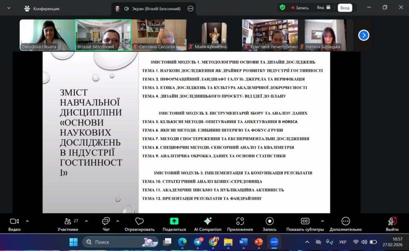
Task: Switch to the Экран (Віталій Безсонний) tab
Action: (152, 8)
